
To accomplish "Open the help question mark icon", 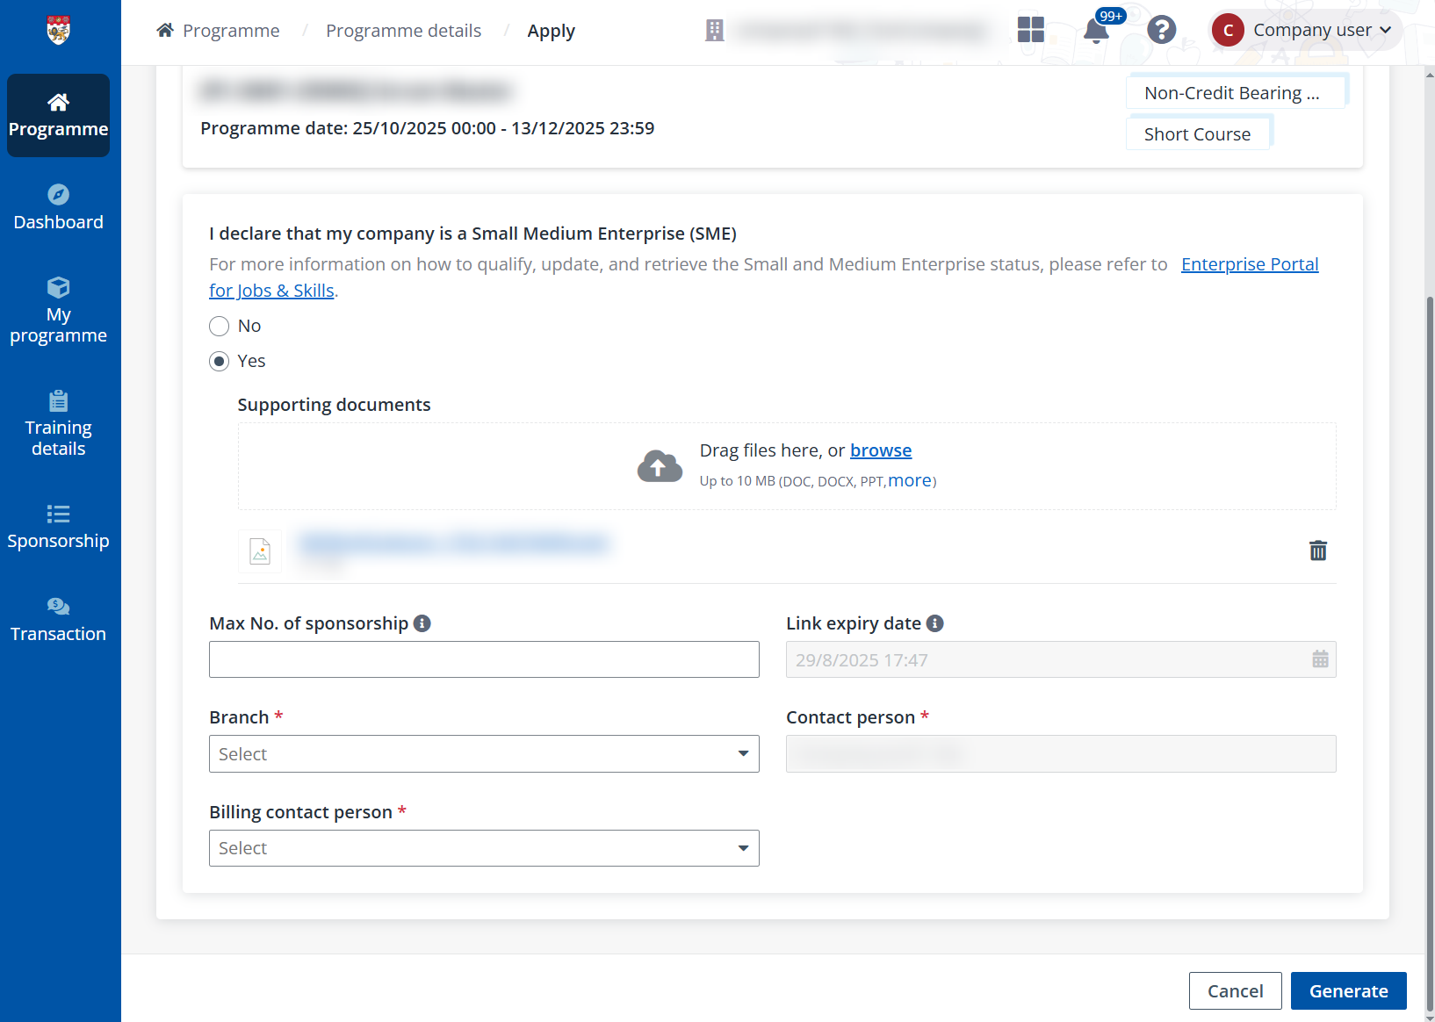I will pos(1161,29).
